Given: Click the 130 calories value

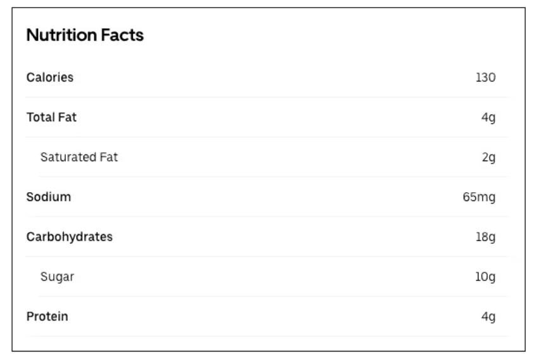Looking at the screenshot, I should [485, 78].
